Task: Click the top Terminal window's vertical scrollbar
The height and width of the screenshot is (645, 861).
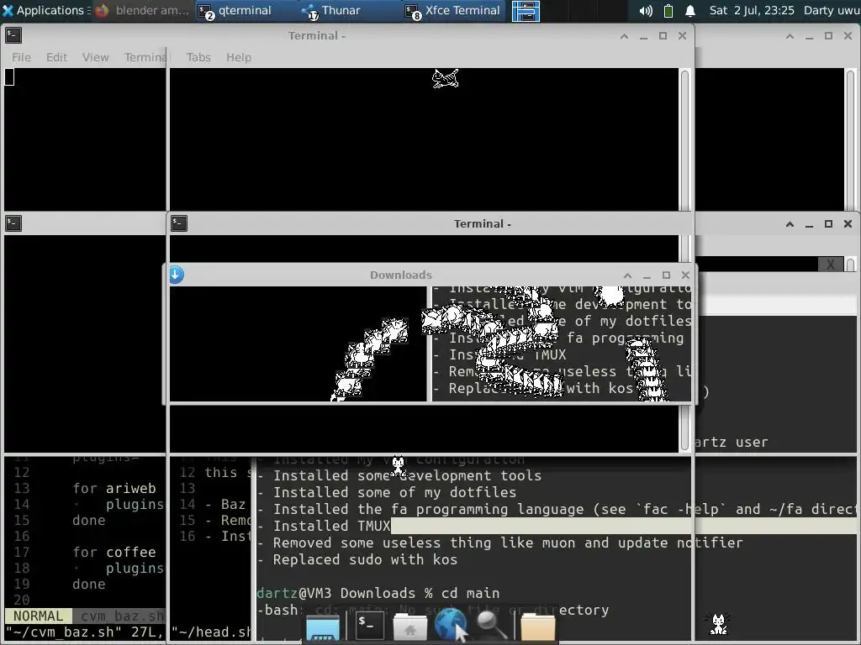Action: [684, 139]
